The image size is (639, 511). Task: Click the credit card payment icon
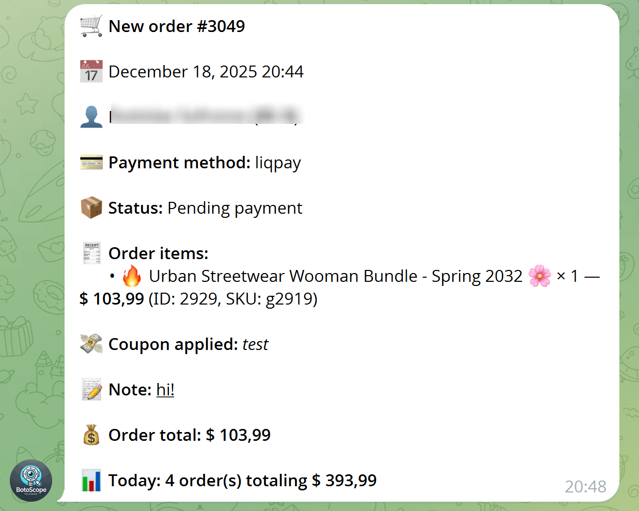click(91, 163)
